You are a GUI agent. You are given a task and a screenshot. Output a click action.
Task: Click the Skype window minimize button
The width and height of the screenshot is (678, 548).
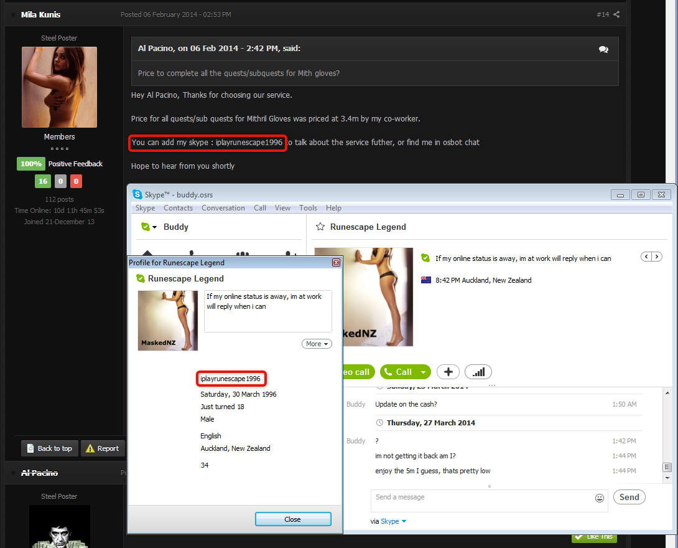click(620, 195)
